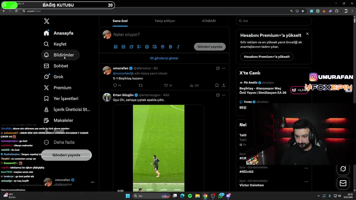Add a GIF to post
This screenshot has width=356, height=200.
point(123,47)
